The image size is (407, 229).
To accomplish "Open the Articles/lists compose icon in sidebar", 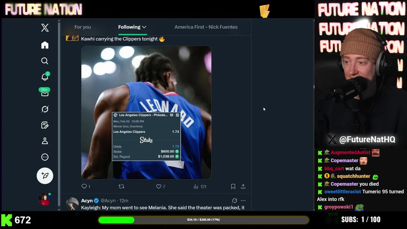I will [45, 125].
